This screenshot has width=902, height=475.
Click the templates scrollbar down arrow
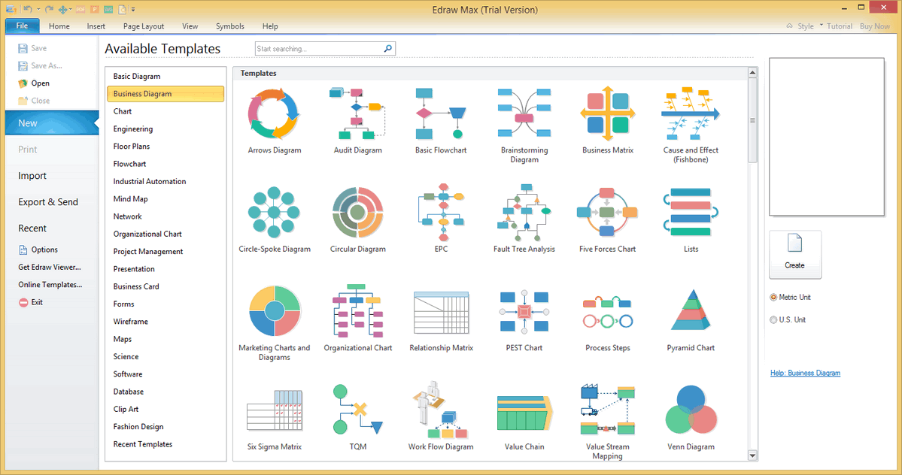[x=752, y=455]
